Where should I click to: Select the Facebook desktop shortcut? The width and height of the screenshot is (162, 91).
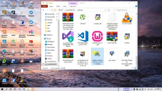click(x=13, y=81)
